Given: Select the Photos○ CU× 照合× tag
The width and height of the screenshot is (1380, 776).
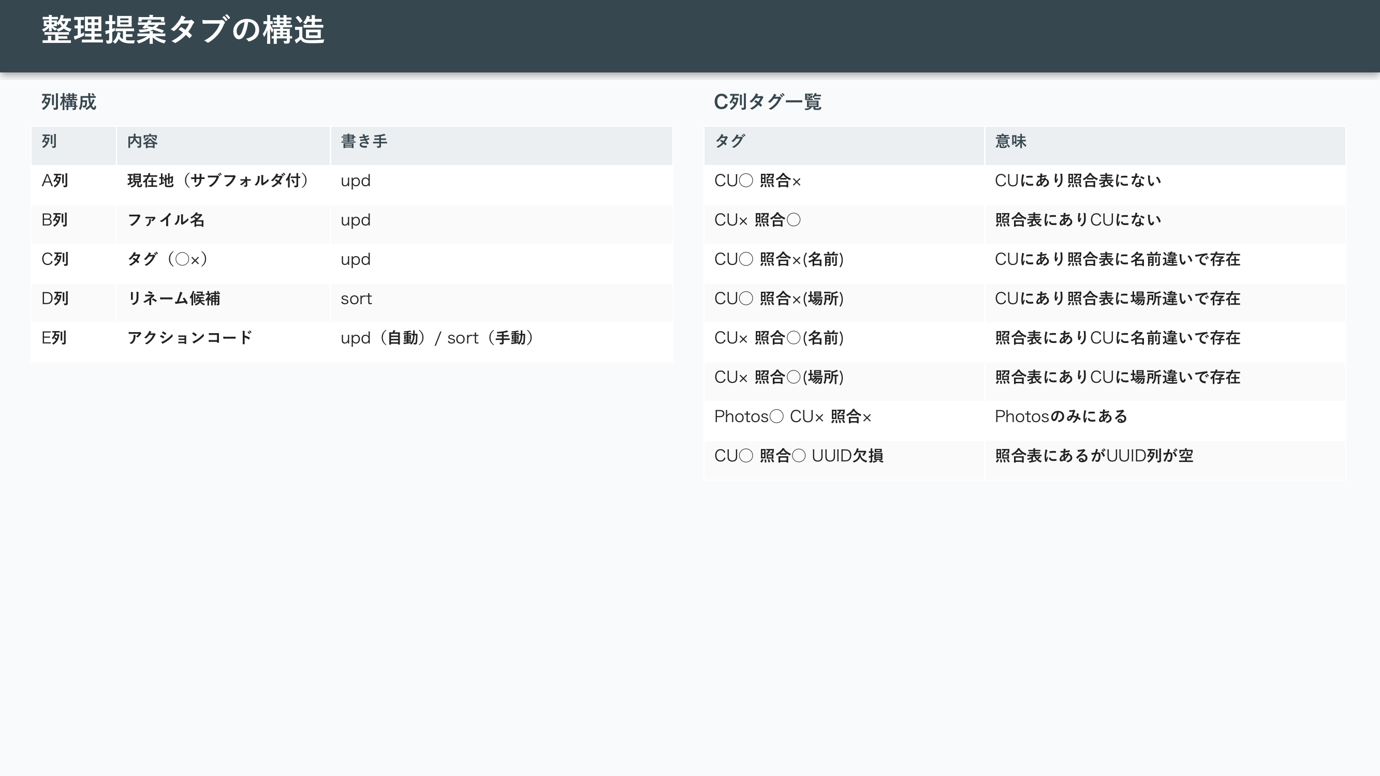Looking at the screenshot, I should [x=792, y=416].
